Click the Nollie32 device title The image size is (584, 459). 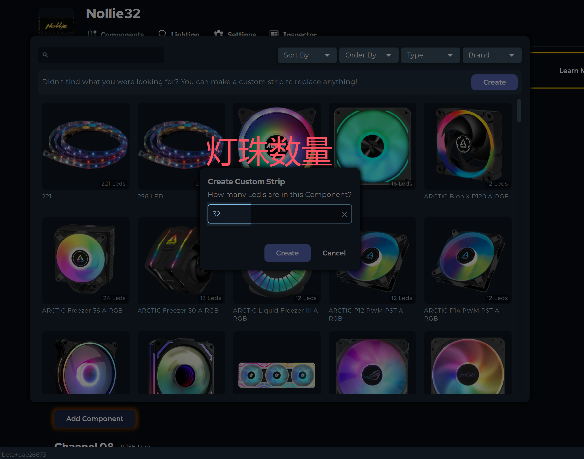[113, 13]
